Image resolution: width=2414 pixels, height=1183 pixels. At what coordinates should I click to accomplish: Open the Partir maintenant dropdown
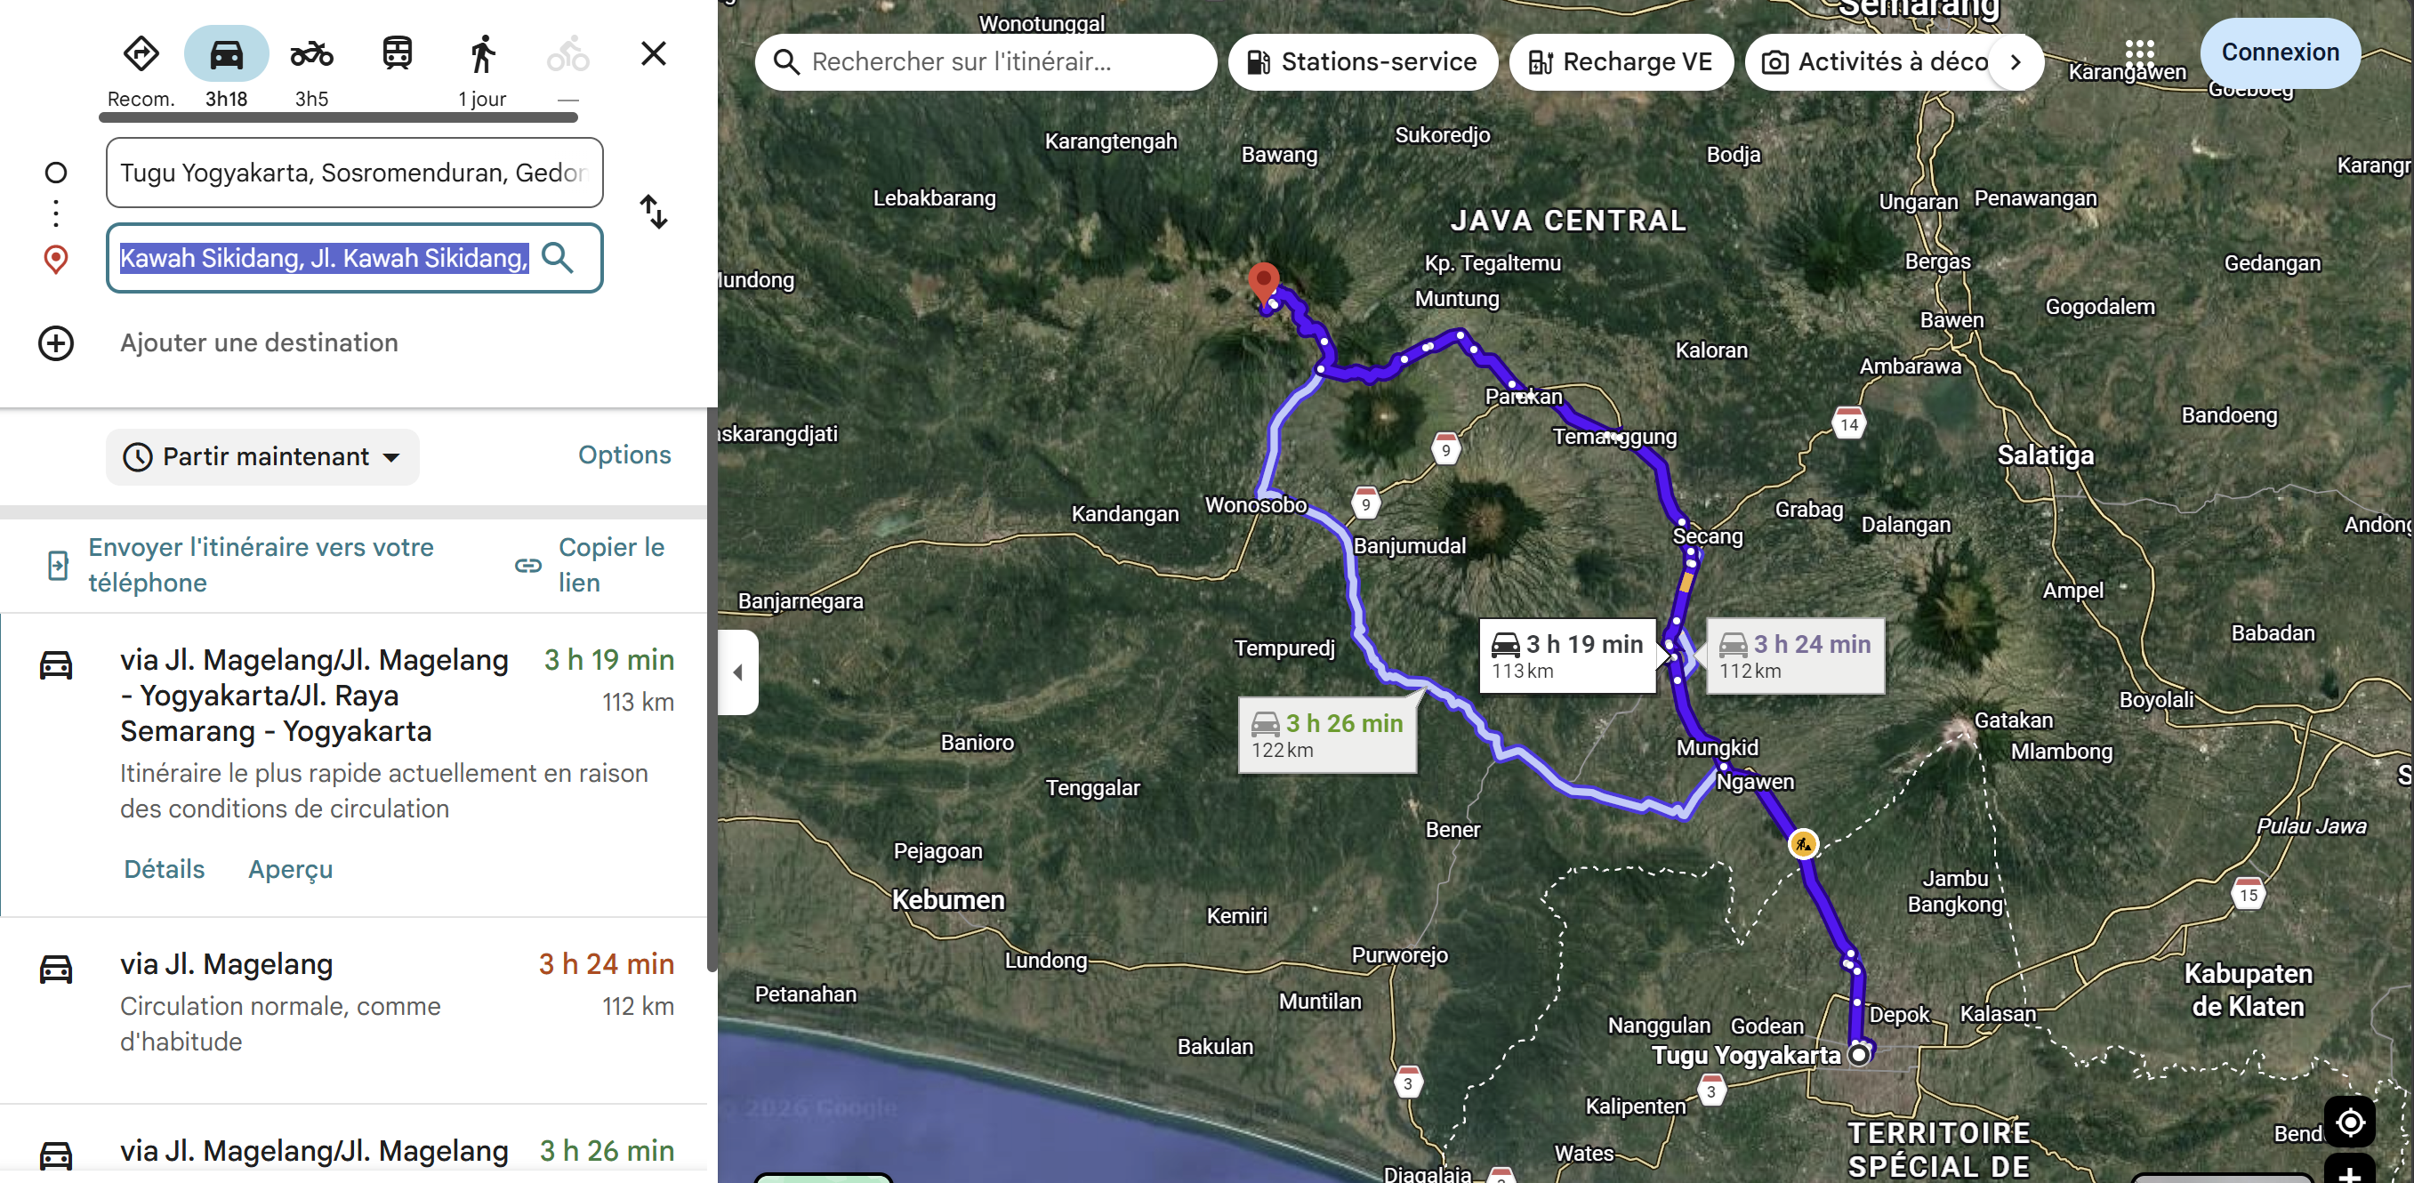point(262,456)
